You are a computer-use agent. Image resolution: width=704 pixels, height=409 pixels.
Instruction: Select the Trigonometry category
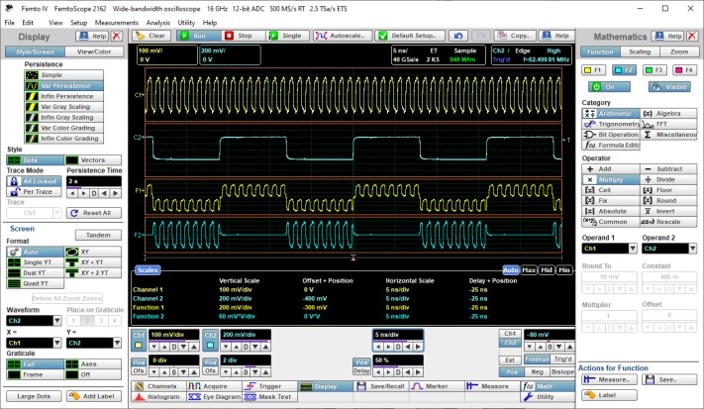[x=610, y=124]
